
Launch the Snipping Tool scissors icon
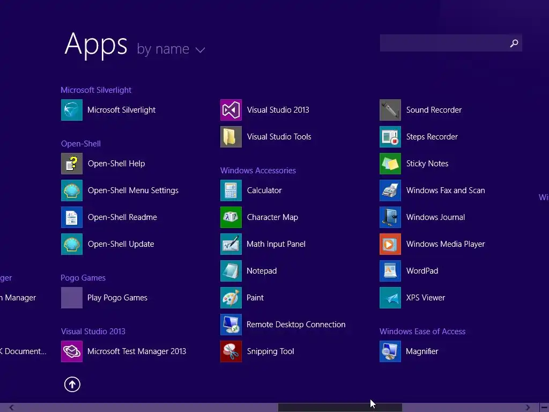231,351
